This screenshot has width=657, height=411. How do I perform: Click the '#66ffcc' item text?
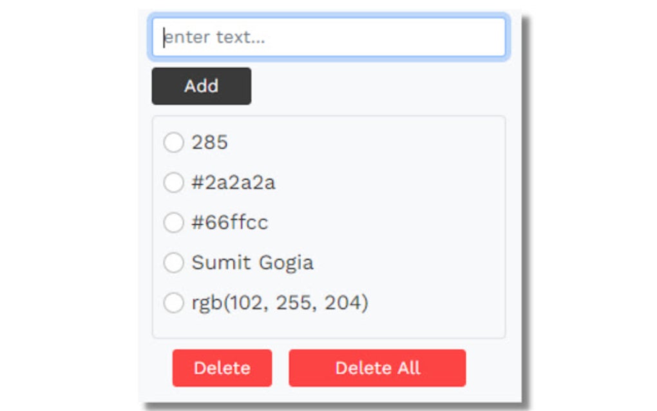point(229,223)
